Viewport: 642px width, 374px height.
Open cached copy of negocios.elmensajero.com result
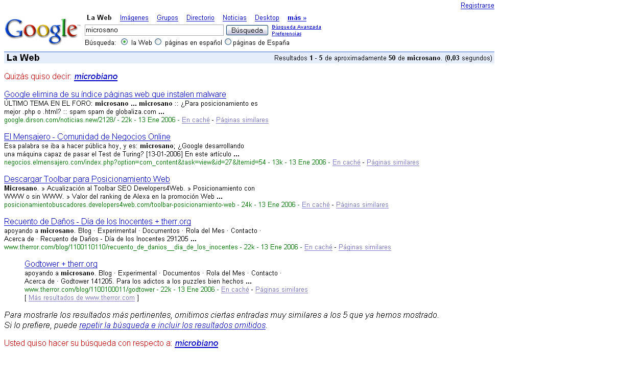[346, 162]
